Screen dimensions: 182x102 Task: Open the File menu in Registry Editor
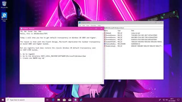(x=80, y=25)
